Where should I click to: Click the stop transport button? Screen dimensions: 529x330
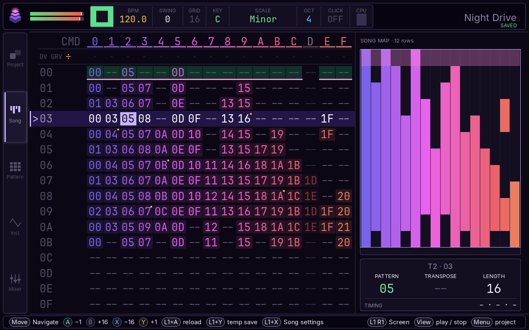102,16
